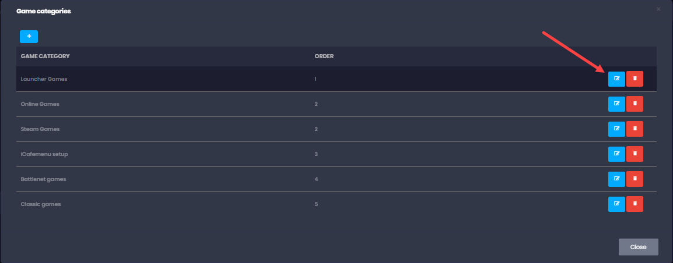Image resolution: width=673 pixels, height=263 pixels.
Task: Edit the Battlenet games category
Action: [616, 179]
